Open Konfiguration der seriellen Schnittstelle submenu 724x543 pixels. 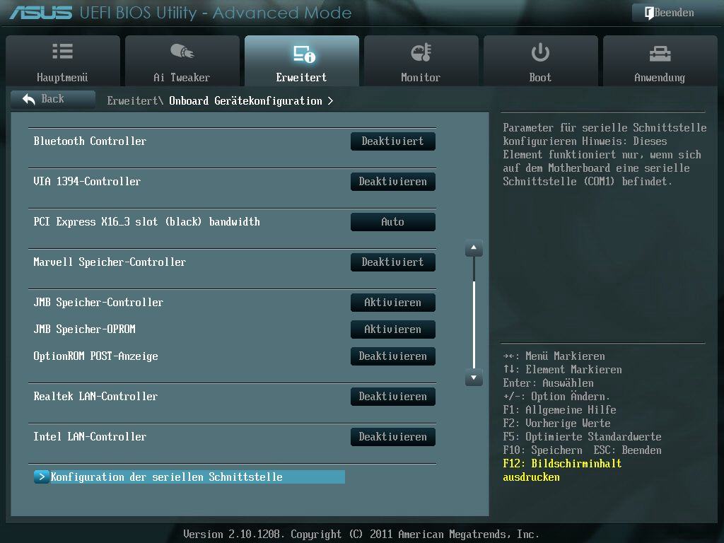[x=189, y=477]
